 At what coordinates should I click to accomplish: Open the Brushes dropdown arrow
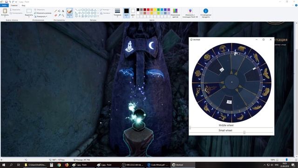(x=69, y=17)
